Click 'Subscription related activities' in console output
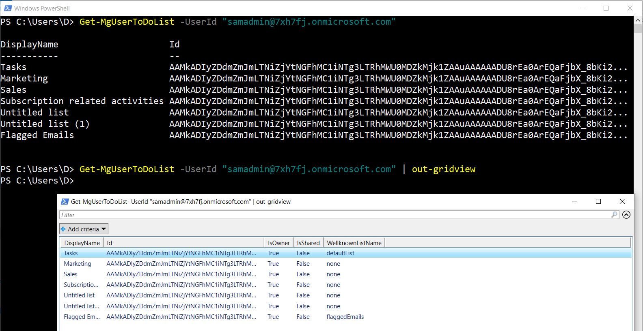 [x=82, y=101]
